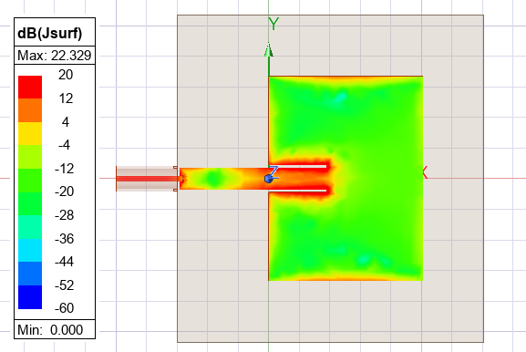Select the red feed port on left
This screenshot has width=526, height=352.
pyautogui.click(x=148, y=179)
